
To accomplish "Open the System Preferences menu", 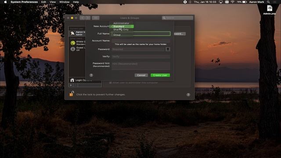I will coord(24,2).
